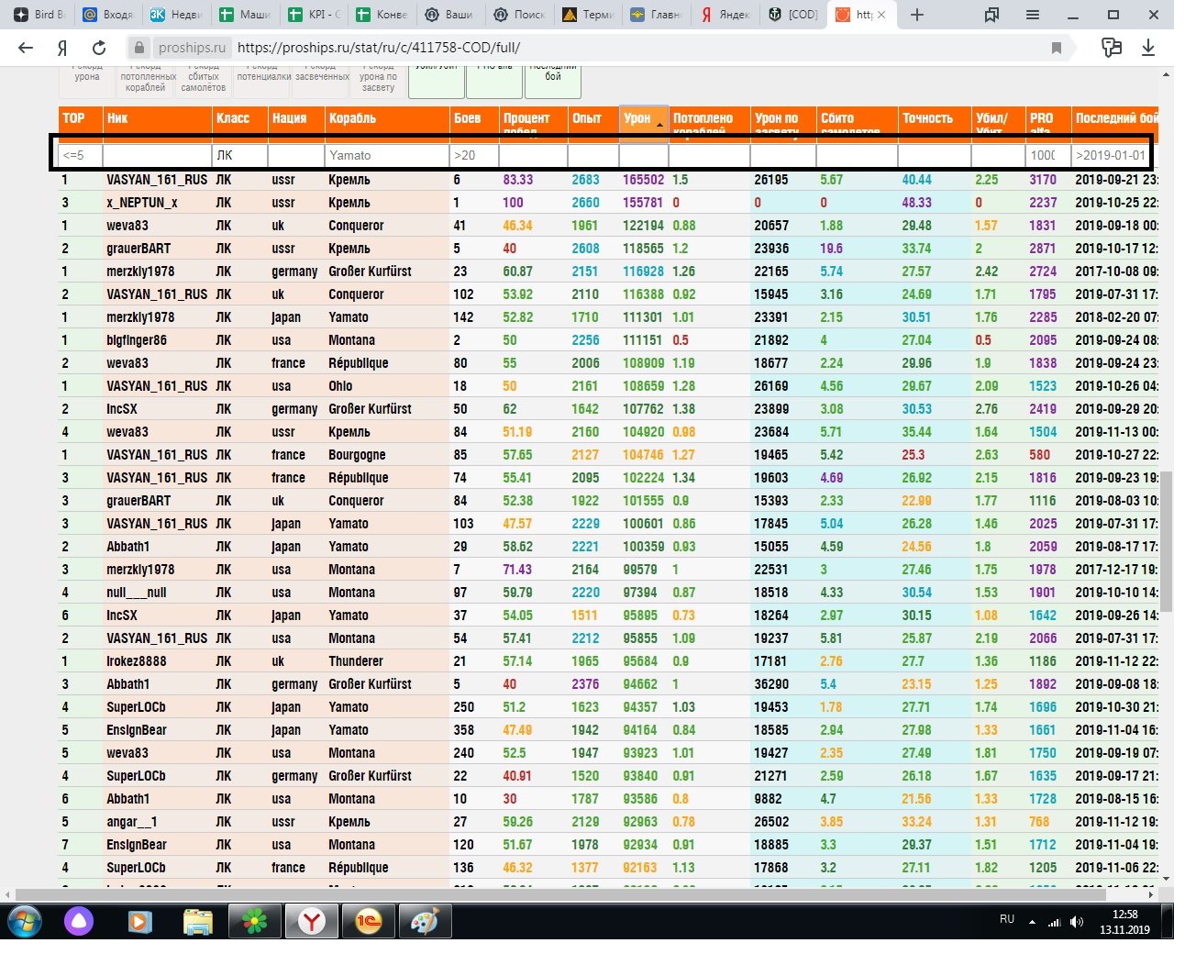Screen dimensions: 1196x954
Task: Click the padlock site security icon
Action: tap(138, 48)
